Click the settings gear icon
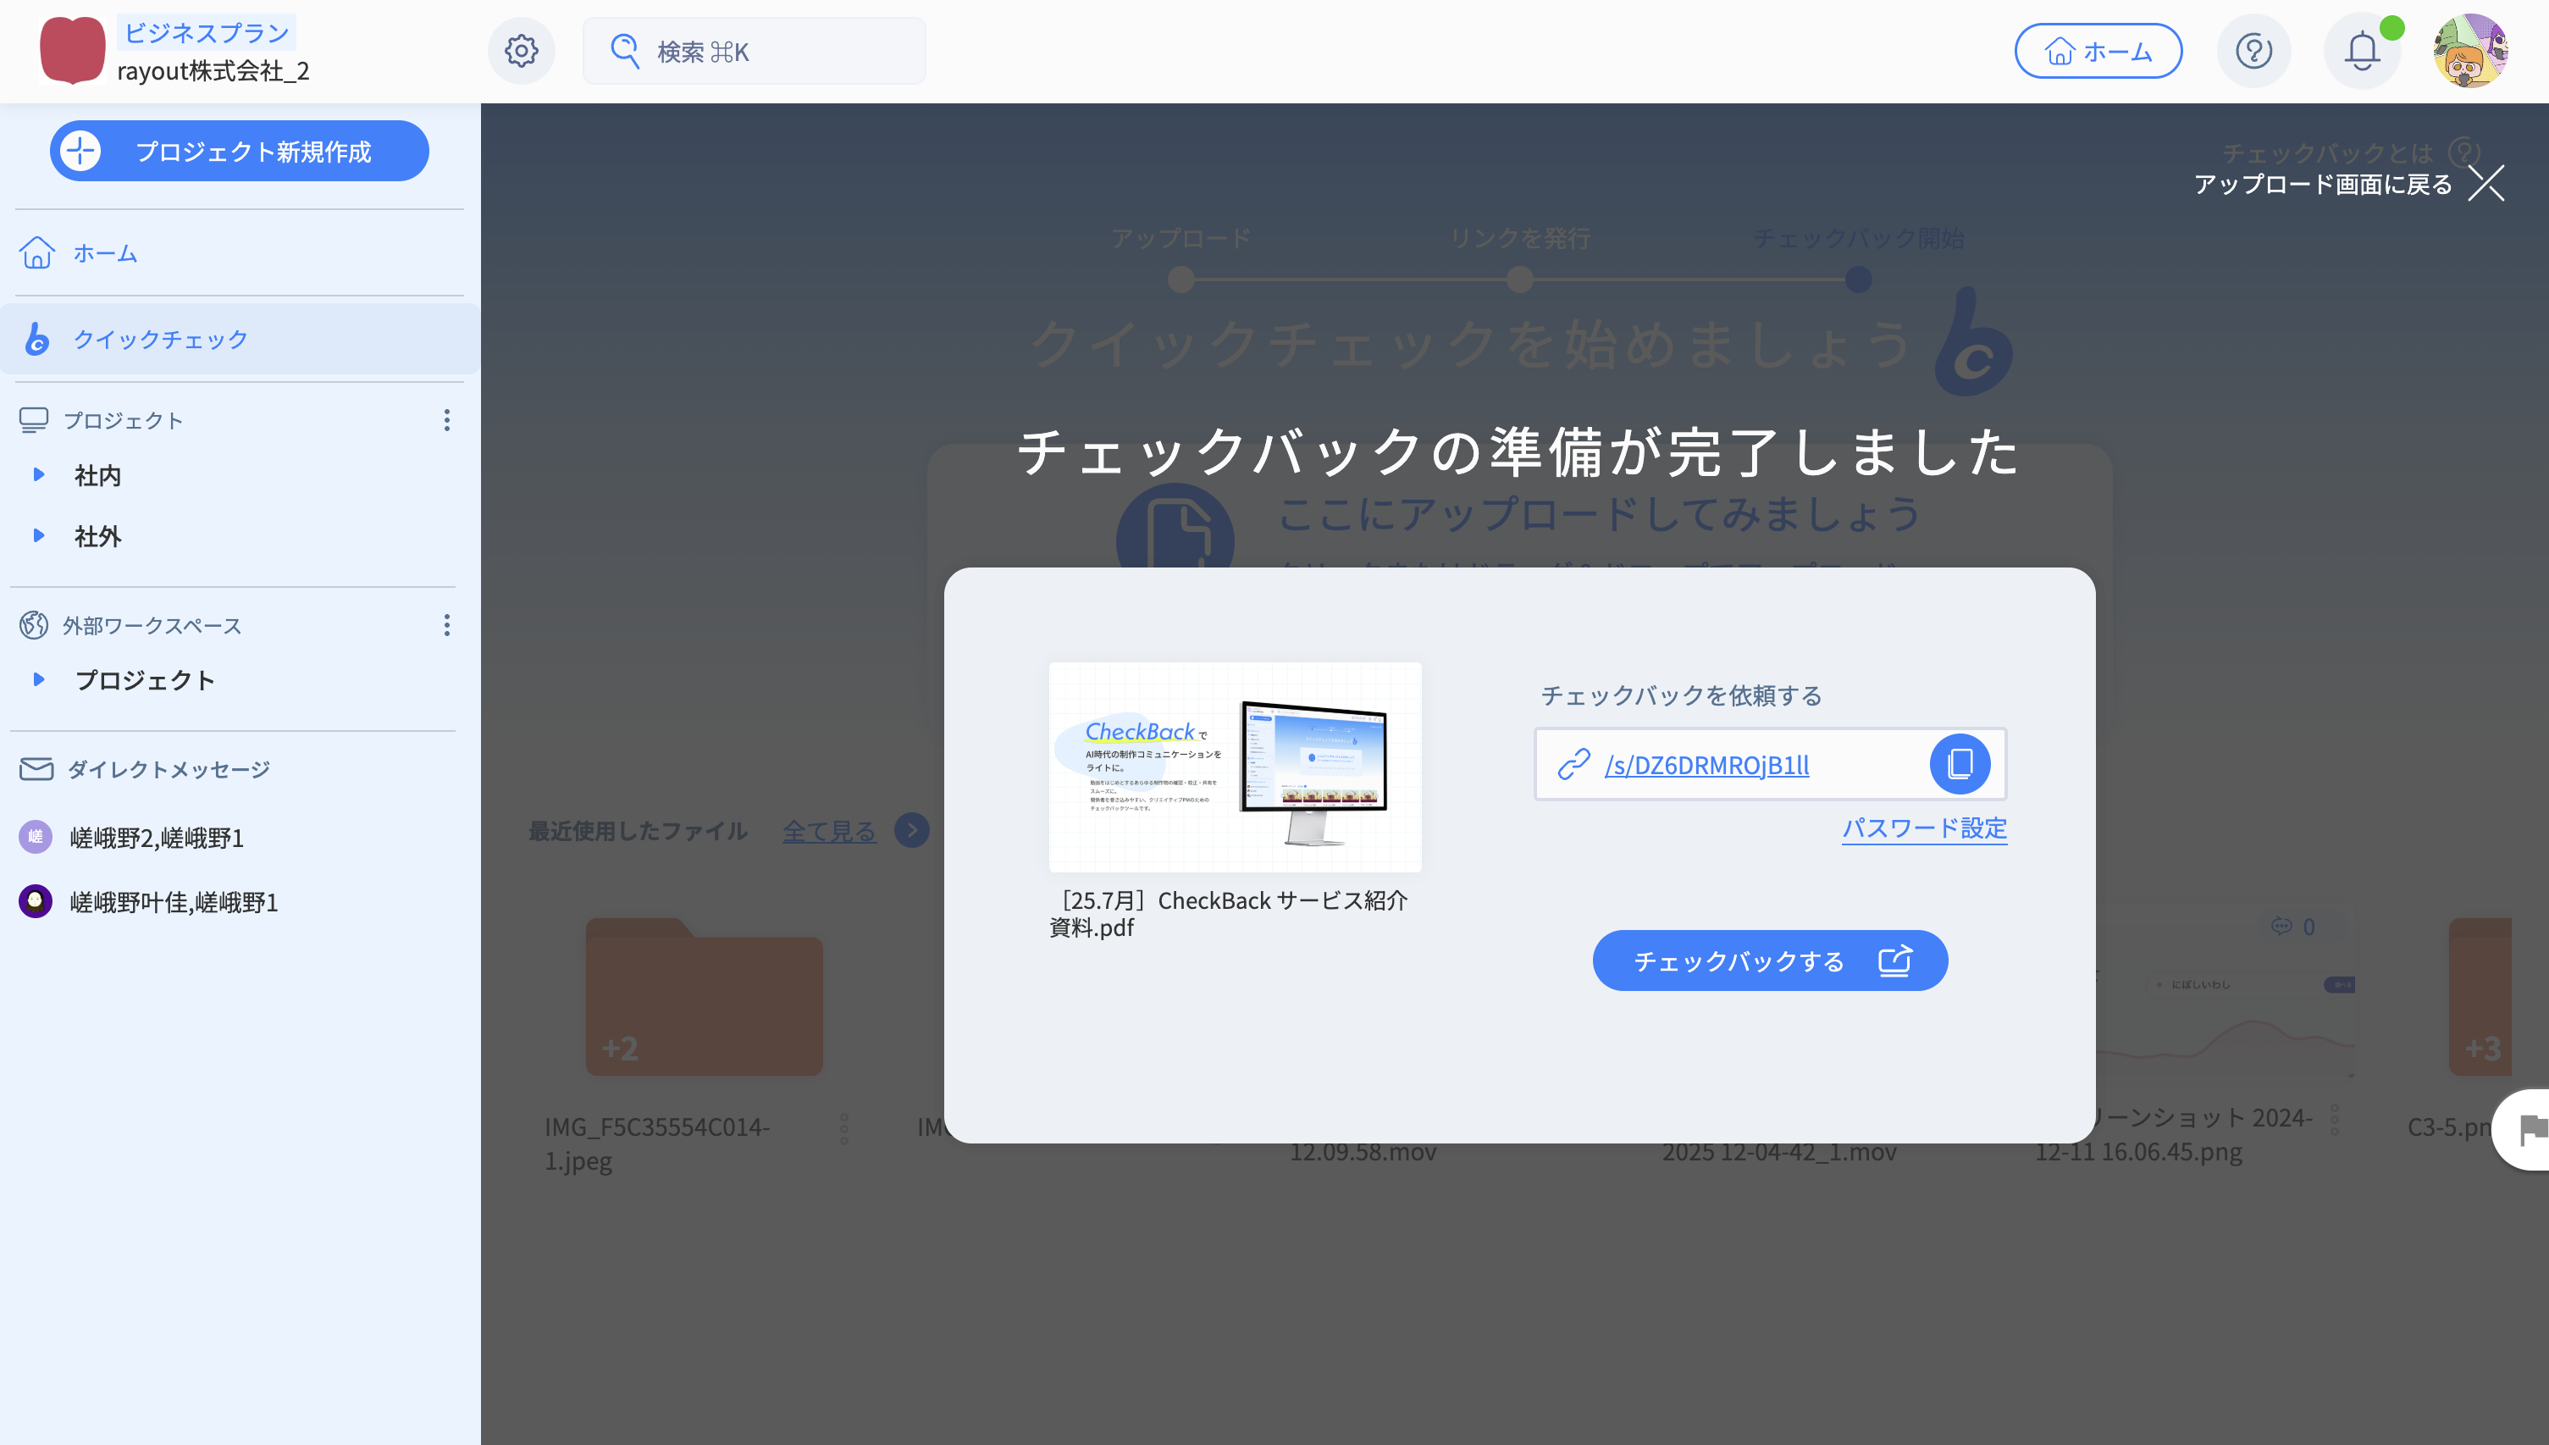This screenshot has height=1445, width=2549. point(521,51)
